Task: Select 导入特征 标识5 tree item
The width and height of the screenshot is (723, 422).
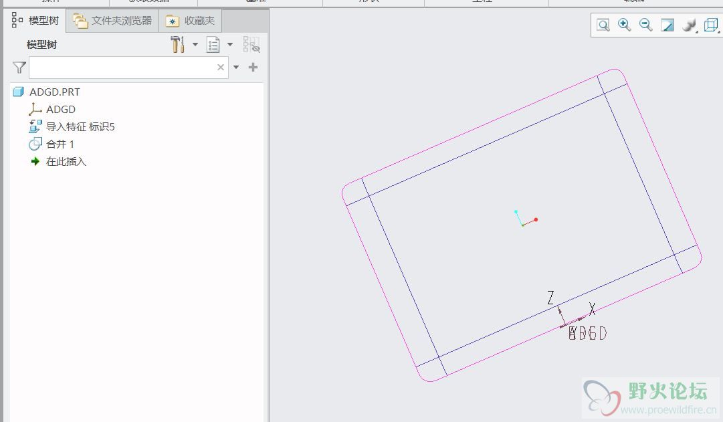Action: (x=80, y=127)
